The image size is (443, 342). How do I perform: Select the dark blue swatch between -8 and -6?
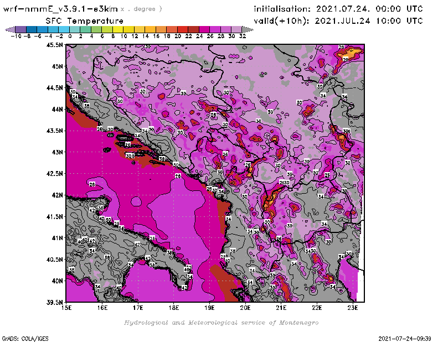(x=32, y=29)
